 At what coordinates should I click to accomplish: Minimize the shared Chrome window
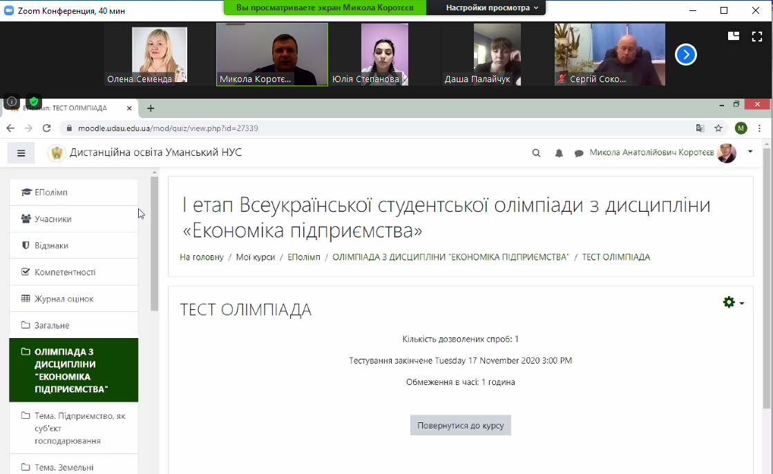(x=722, y=104)
